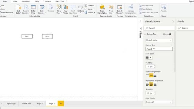Image resolution: width=194 pixels, height=109 pixels.
Task: Click the Font color swatch
Action: [147, 58]
